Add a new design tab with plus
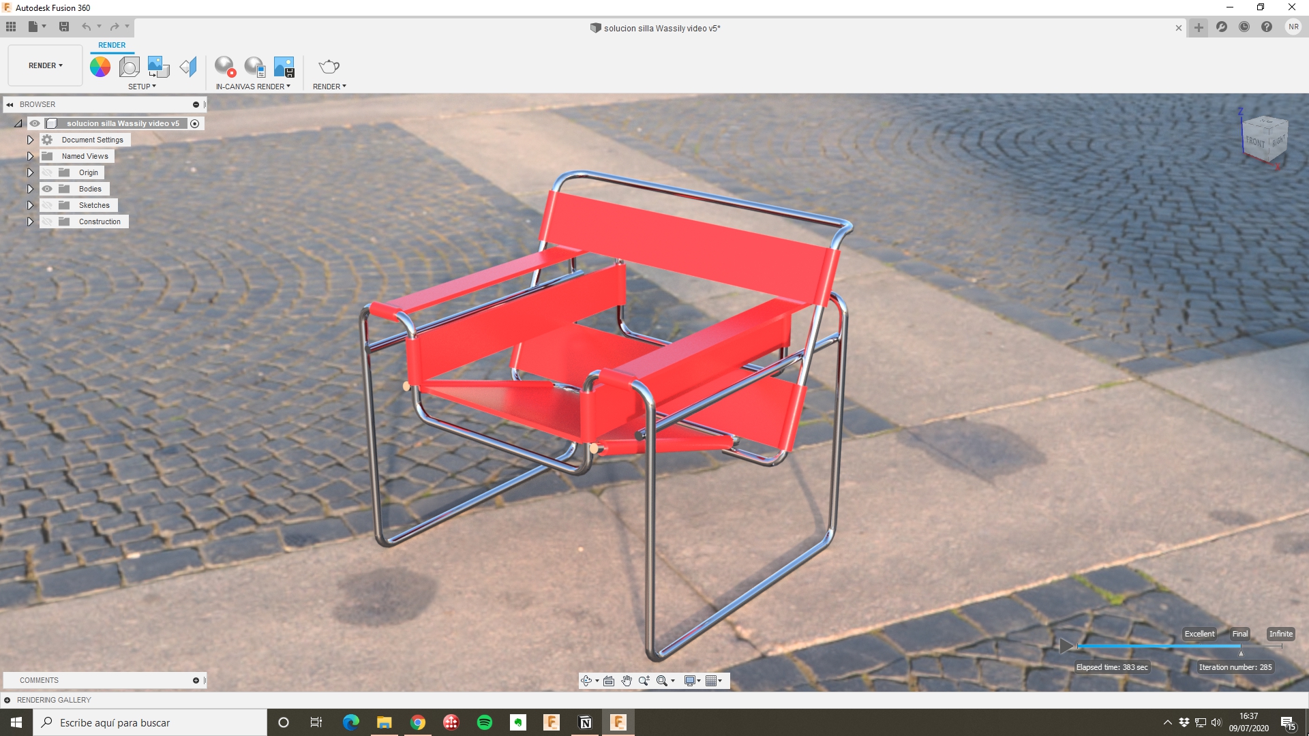Screen dimensions: 1309x736 point(1199,28)
